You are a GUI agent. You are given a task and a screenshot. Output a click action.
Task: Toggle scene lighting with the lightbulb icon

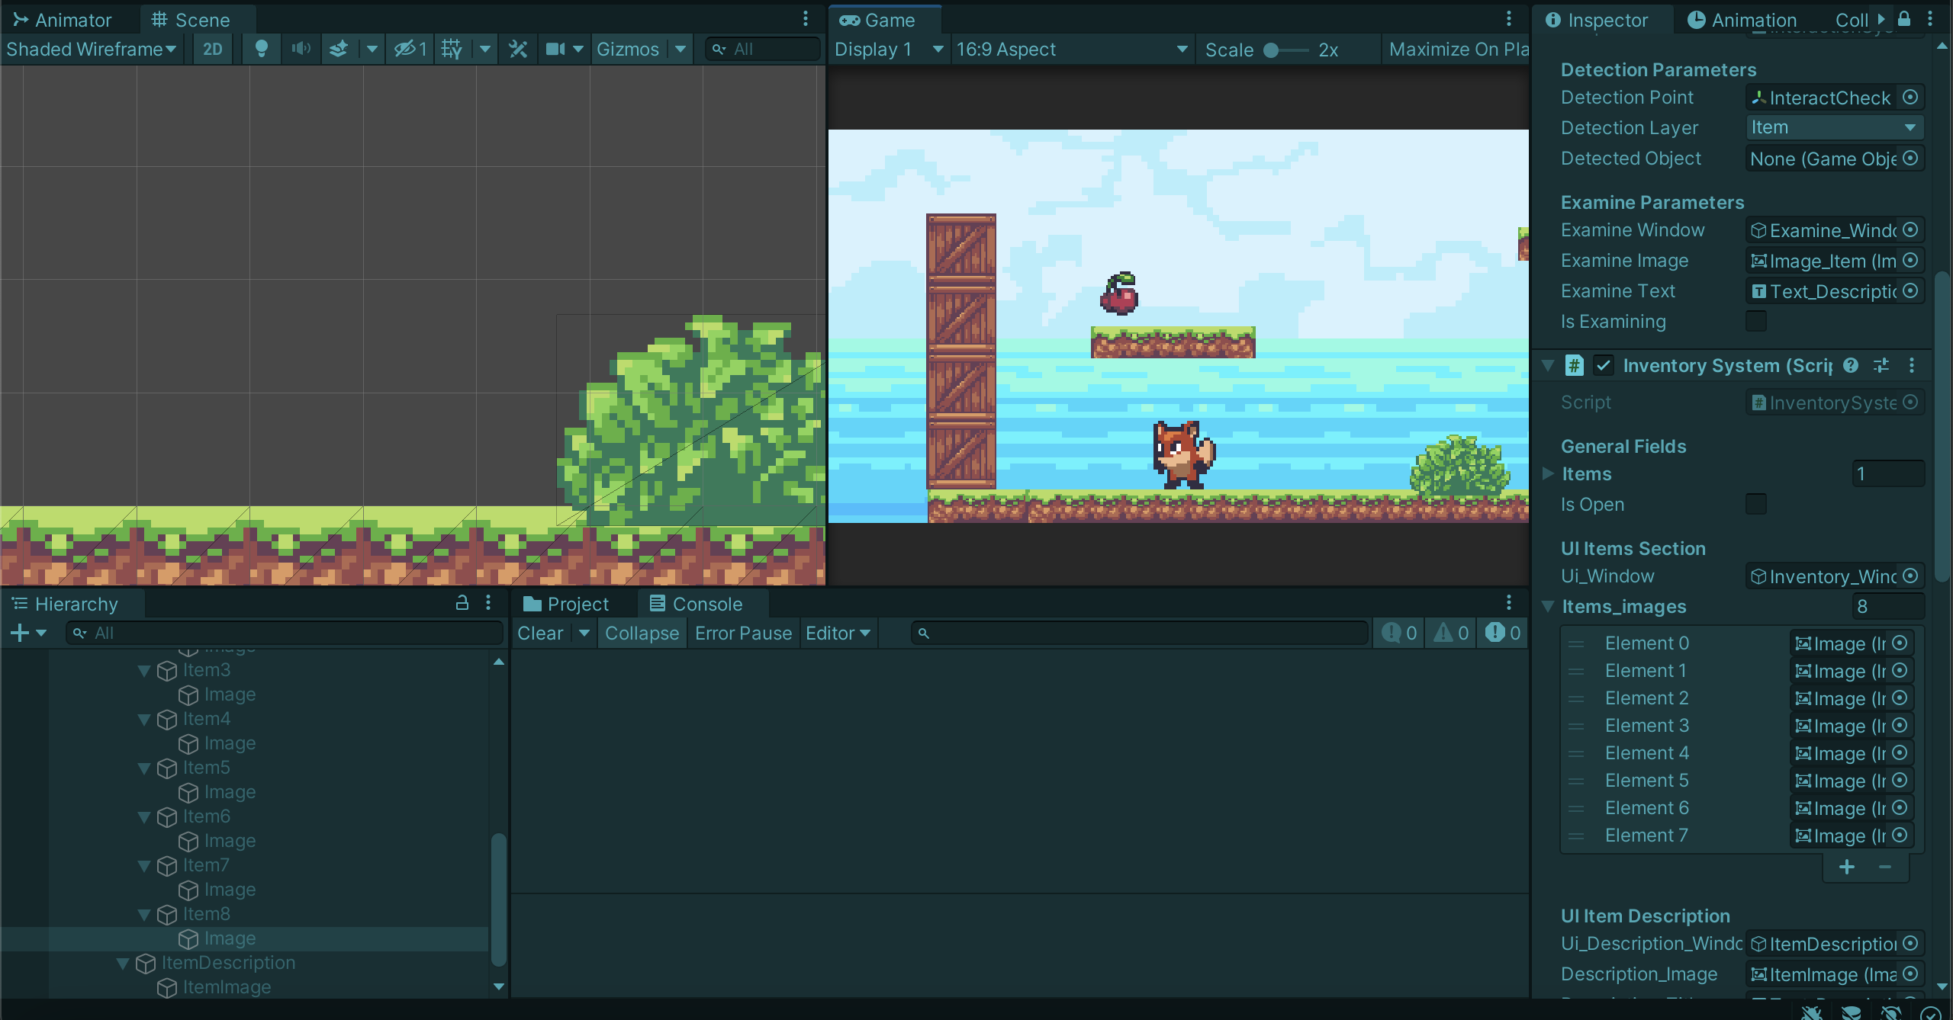261,50
